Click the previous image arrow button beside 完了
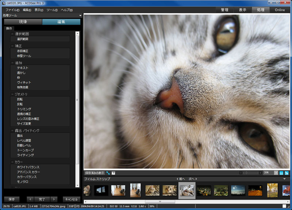Screen dimensions: 292x210 (x=30, y=199)
